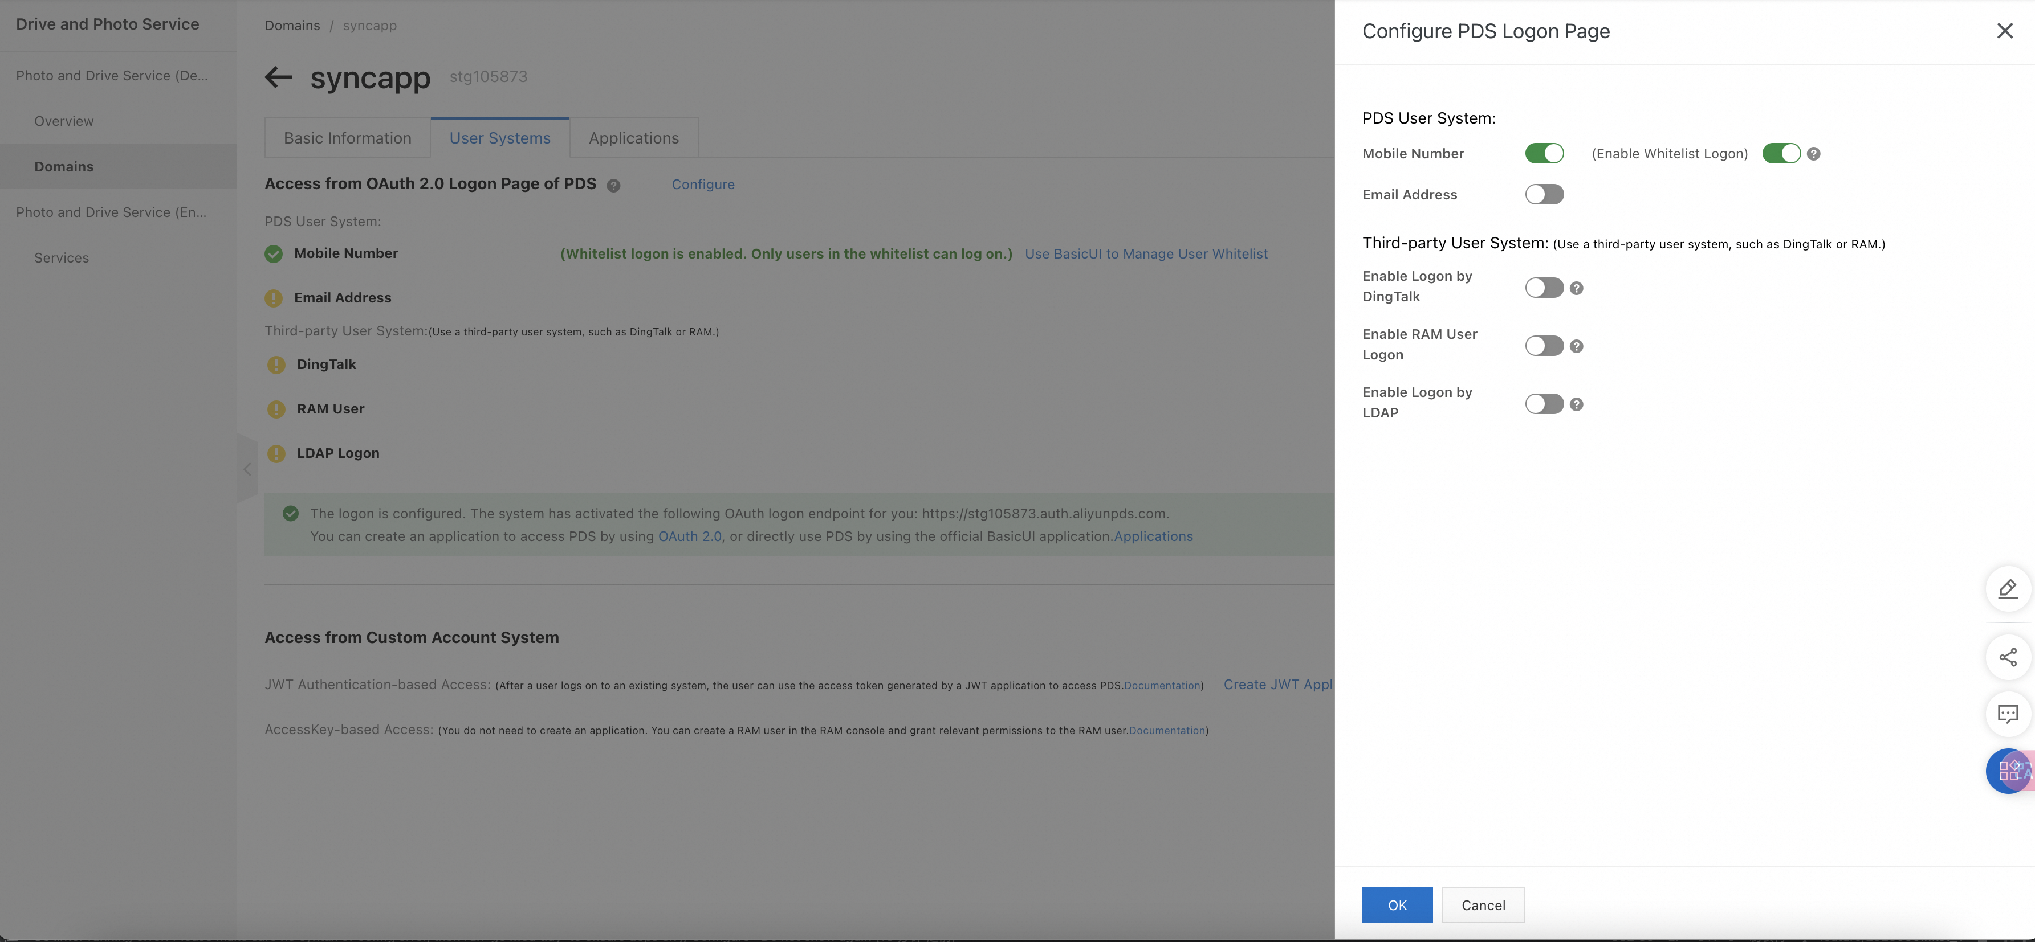Image resolution: width=2035 pixels, height=942 pixels.
Task: Disable the Mobile Number toggle
Action: click(1544, 153)
